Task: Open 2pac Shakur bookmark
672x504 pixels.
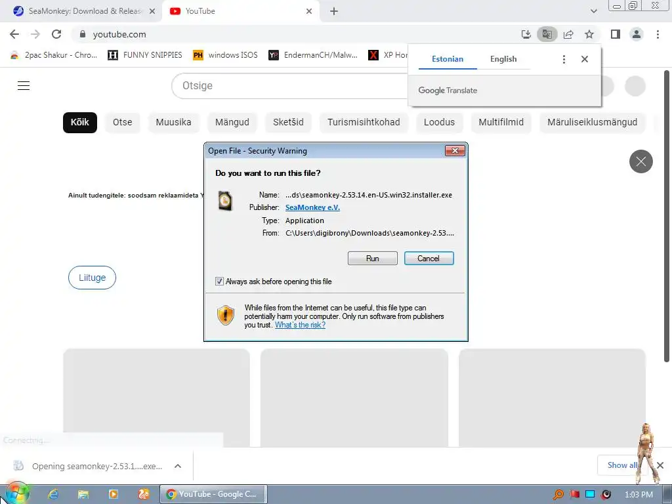Action: (x=54, y=55)
